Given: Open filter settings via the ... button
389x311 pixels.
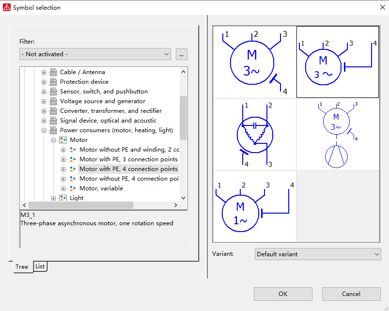Looking at the screenshot, I should click(x=181, y=54).
